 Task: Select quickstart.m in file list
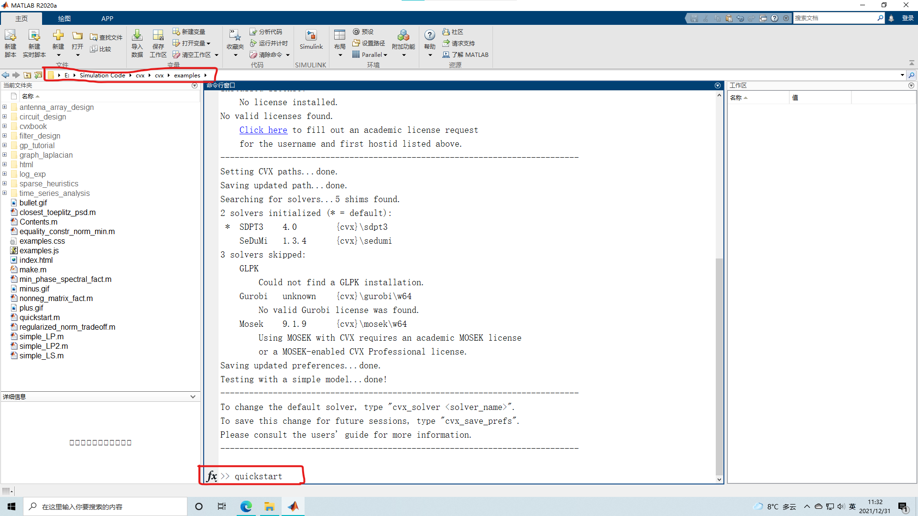[x=40, y=317]
